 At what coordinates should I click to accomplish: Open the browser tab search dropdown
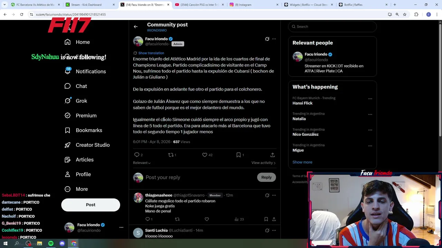click(x=4, y=5)
